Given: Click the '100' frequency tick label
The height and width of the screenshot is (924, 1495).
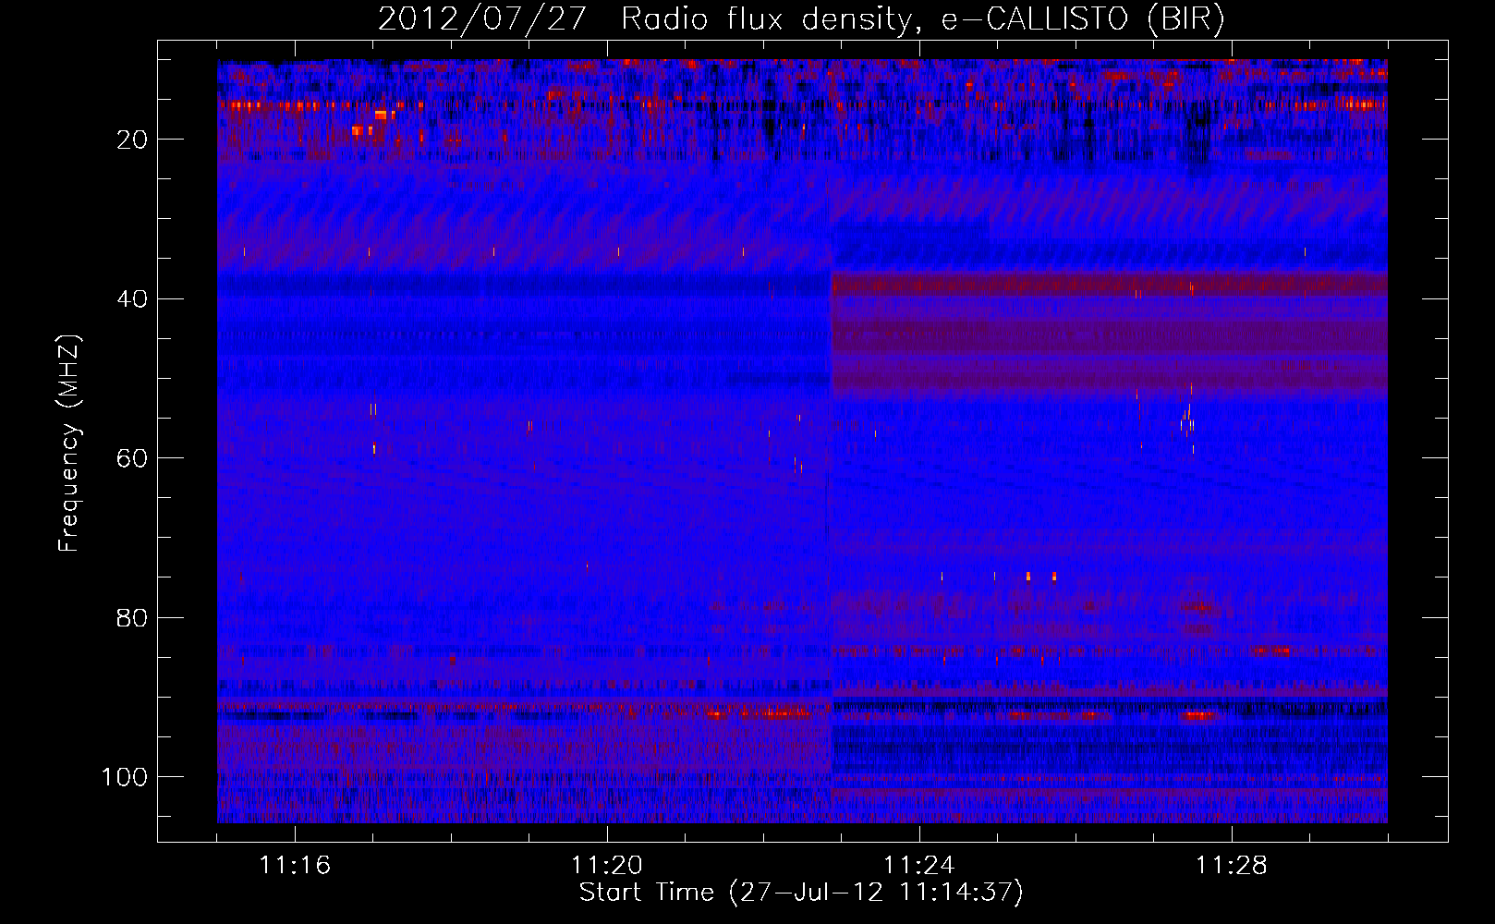Looking at the screenshot, I should (x=125, y=777).
